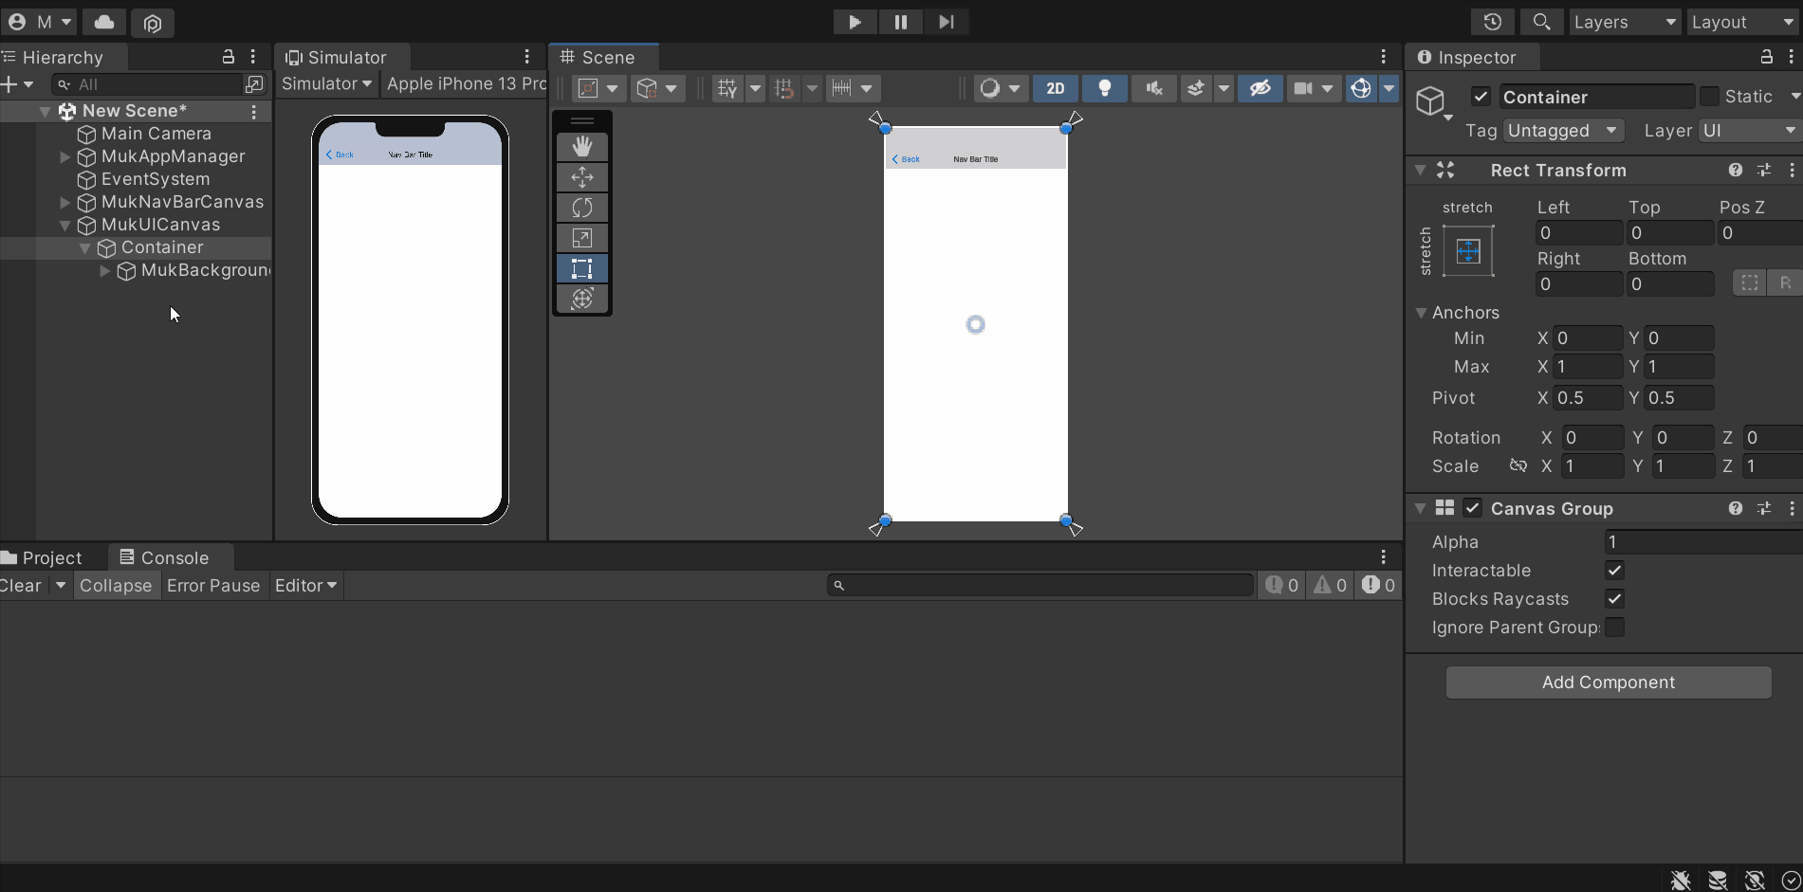Toggle scene effects icon
1803x892 pixels.
click(x=1196, y=88)
